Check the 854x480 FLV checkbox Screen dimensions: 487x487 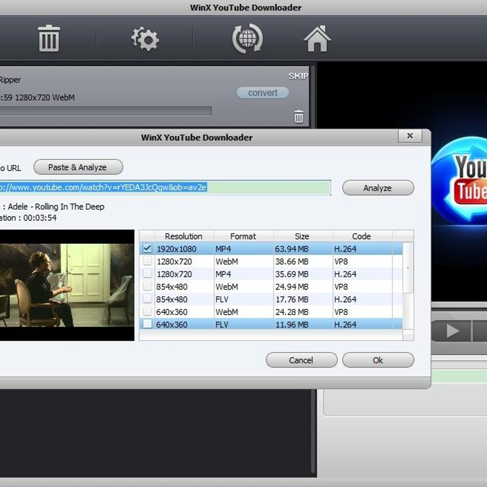tap(147, 299)
